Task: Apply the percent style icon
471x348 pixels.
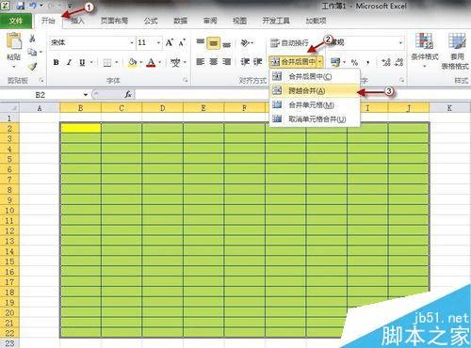Action: [354, 62]
